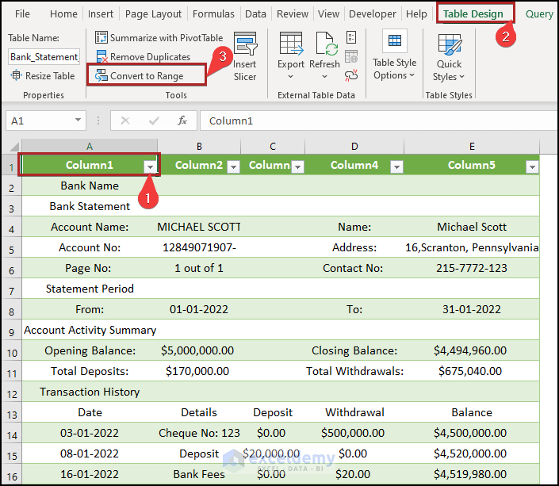
Task: Click Summarize with PivotTable
Action: tap(159, 38)
